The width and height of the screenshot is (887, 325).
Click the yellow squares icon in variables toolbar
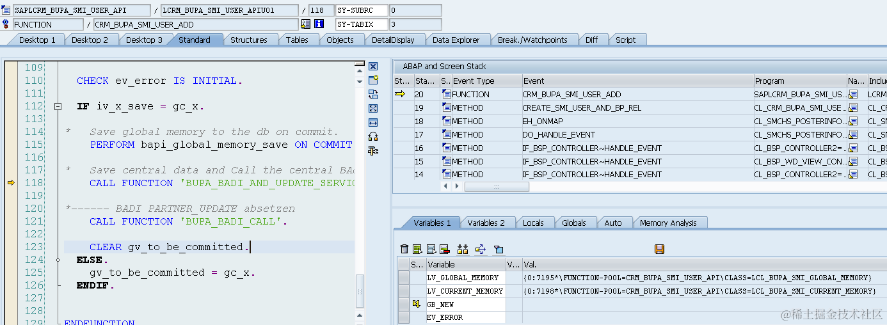point(463,249)
